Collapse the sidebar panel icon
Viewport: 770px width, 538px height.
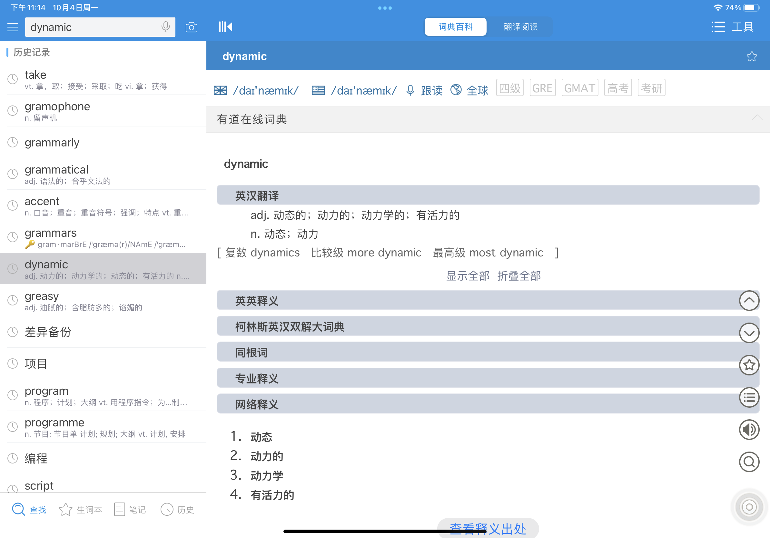pyautogui.click(x=225, y=27)
